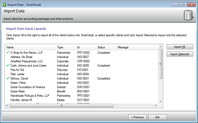Click Completed status for IND-0001 row
The image size is (198, 123).
coord(104,79)
